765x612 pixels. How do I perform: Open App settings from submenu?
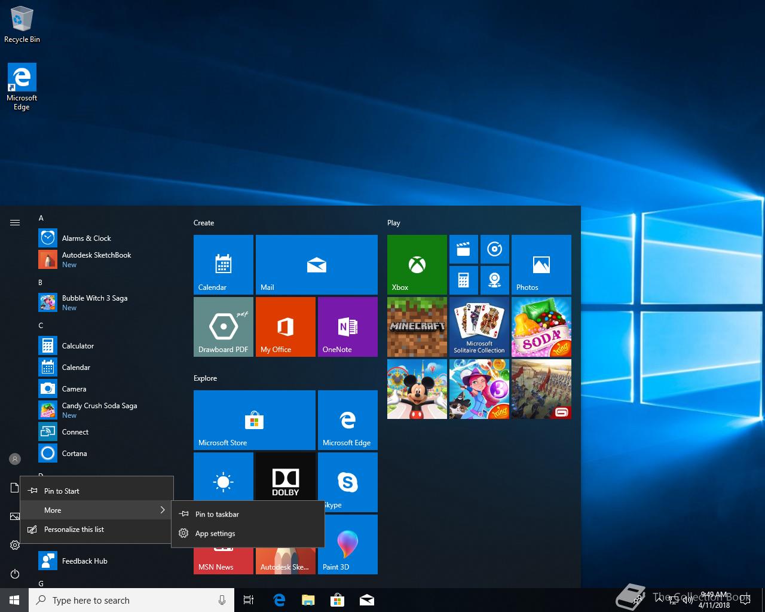[248, 533]
